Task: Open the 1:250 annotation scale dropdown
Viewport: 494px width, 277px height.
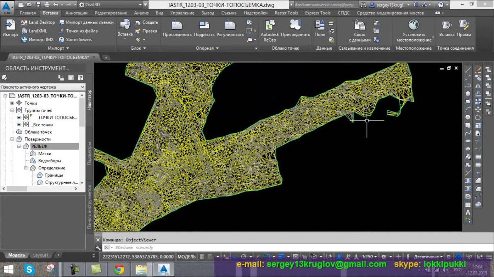Action: [x=369, y=257]
